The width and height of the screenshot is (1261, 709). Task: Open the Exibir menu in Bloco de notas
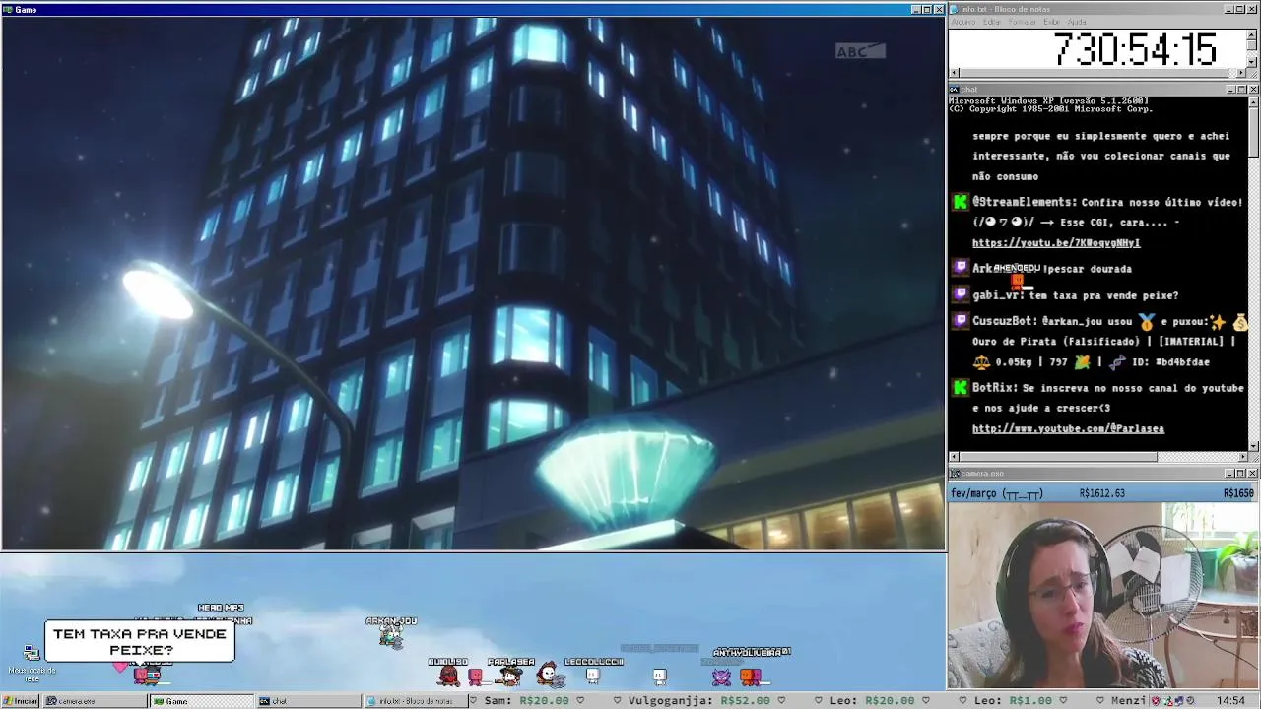point(1051,22)
